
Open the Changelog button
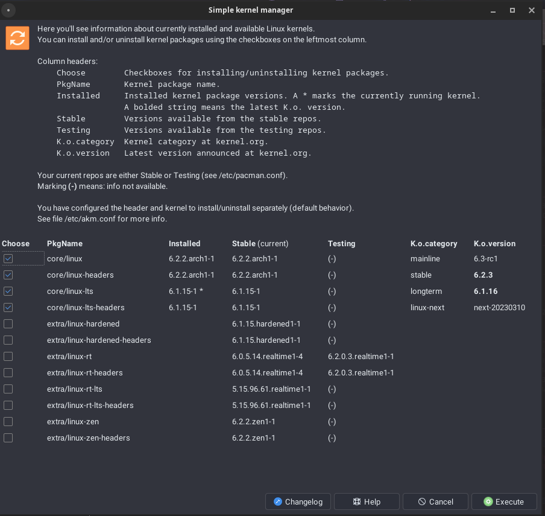point(298,502)
